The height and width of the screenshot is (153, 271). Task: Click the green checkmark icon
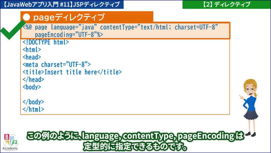coord(10,33)
